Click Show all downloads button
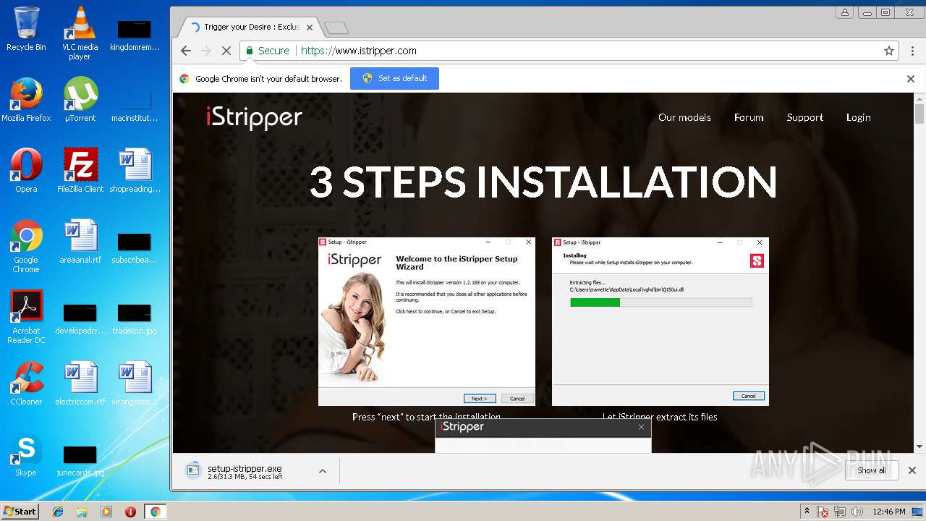This screenshot has height=521, width=926. click(x=872, y=470)
